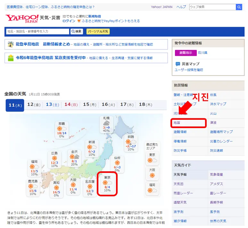Open 避難場所マップ link
248x228 pixels.
221,132
